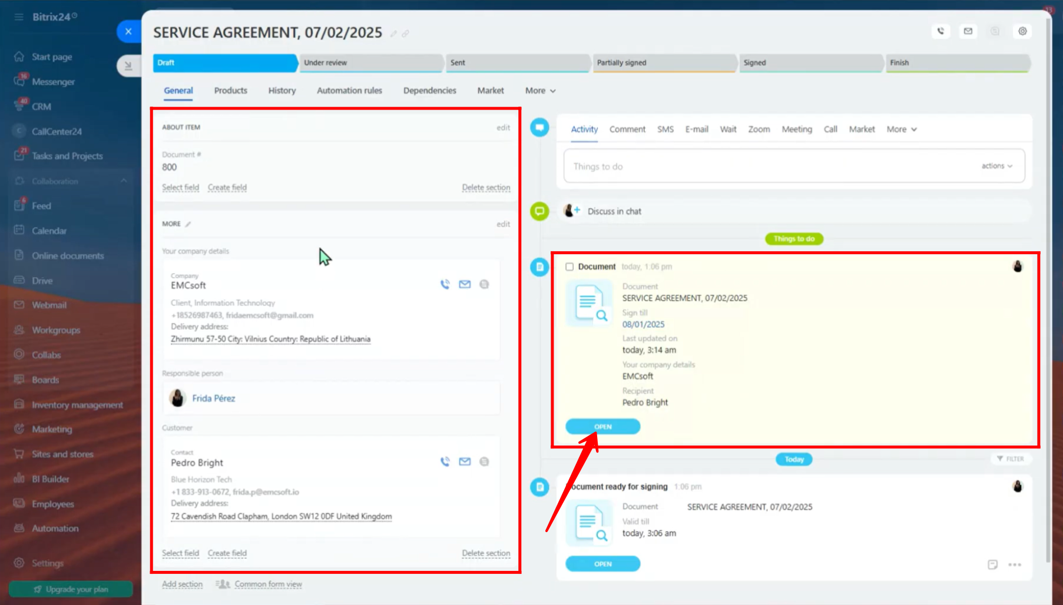Select the Zoom activity tab
This screenshot has width=1063, height=605.
pyautogui.click(x=759, y=129)
